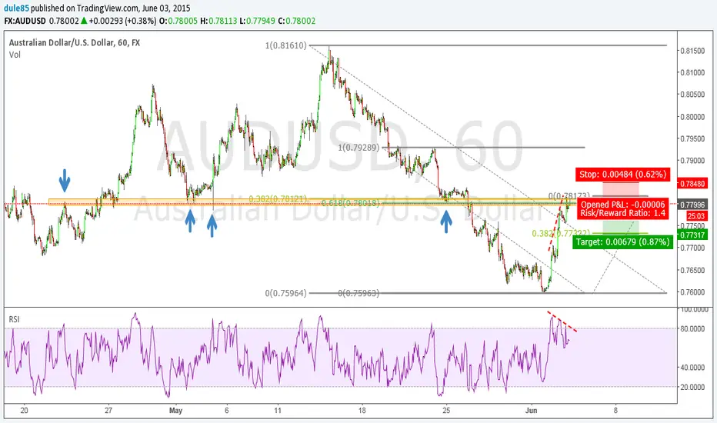Select the Fib label 0(0.75964)
717x423 pixels.
(285, 293)
